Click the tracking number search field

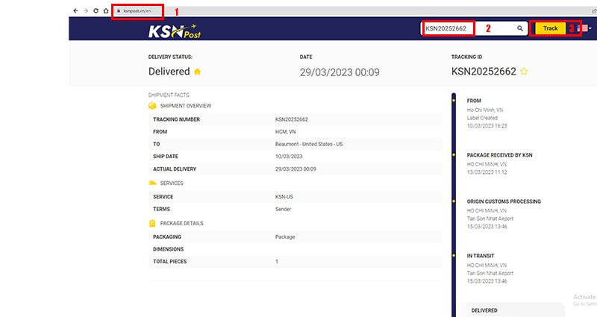pyautogui.click(x=466, y=28)
